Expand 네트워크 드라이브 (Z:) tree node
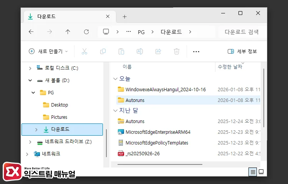288x184 pixels. coord(30,142)
